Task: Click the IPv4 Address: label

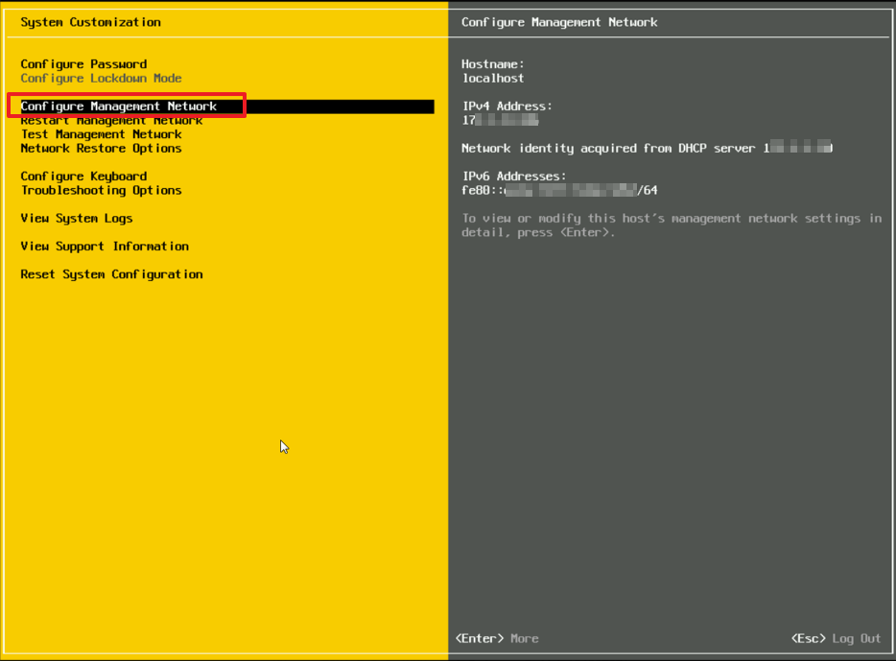Action: coord(507,106)
